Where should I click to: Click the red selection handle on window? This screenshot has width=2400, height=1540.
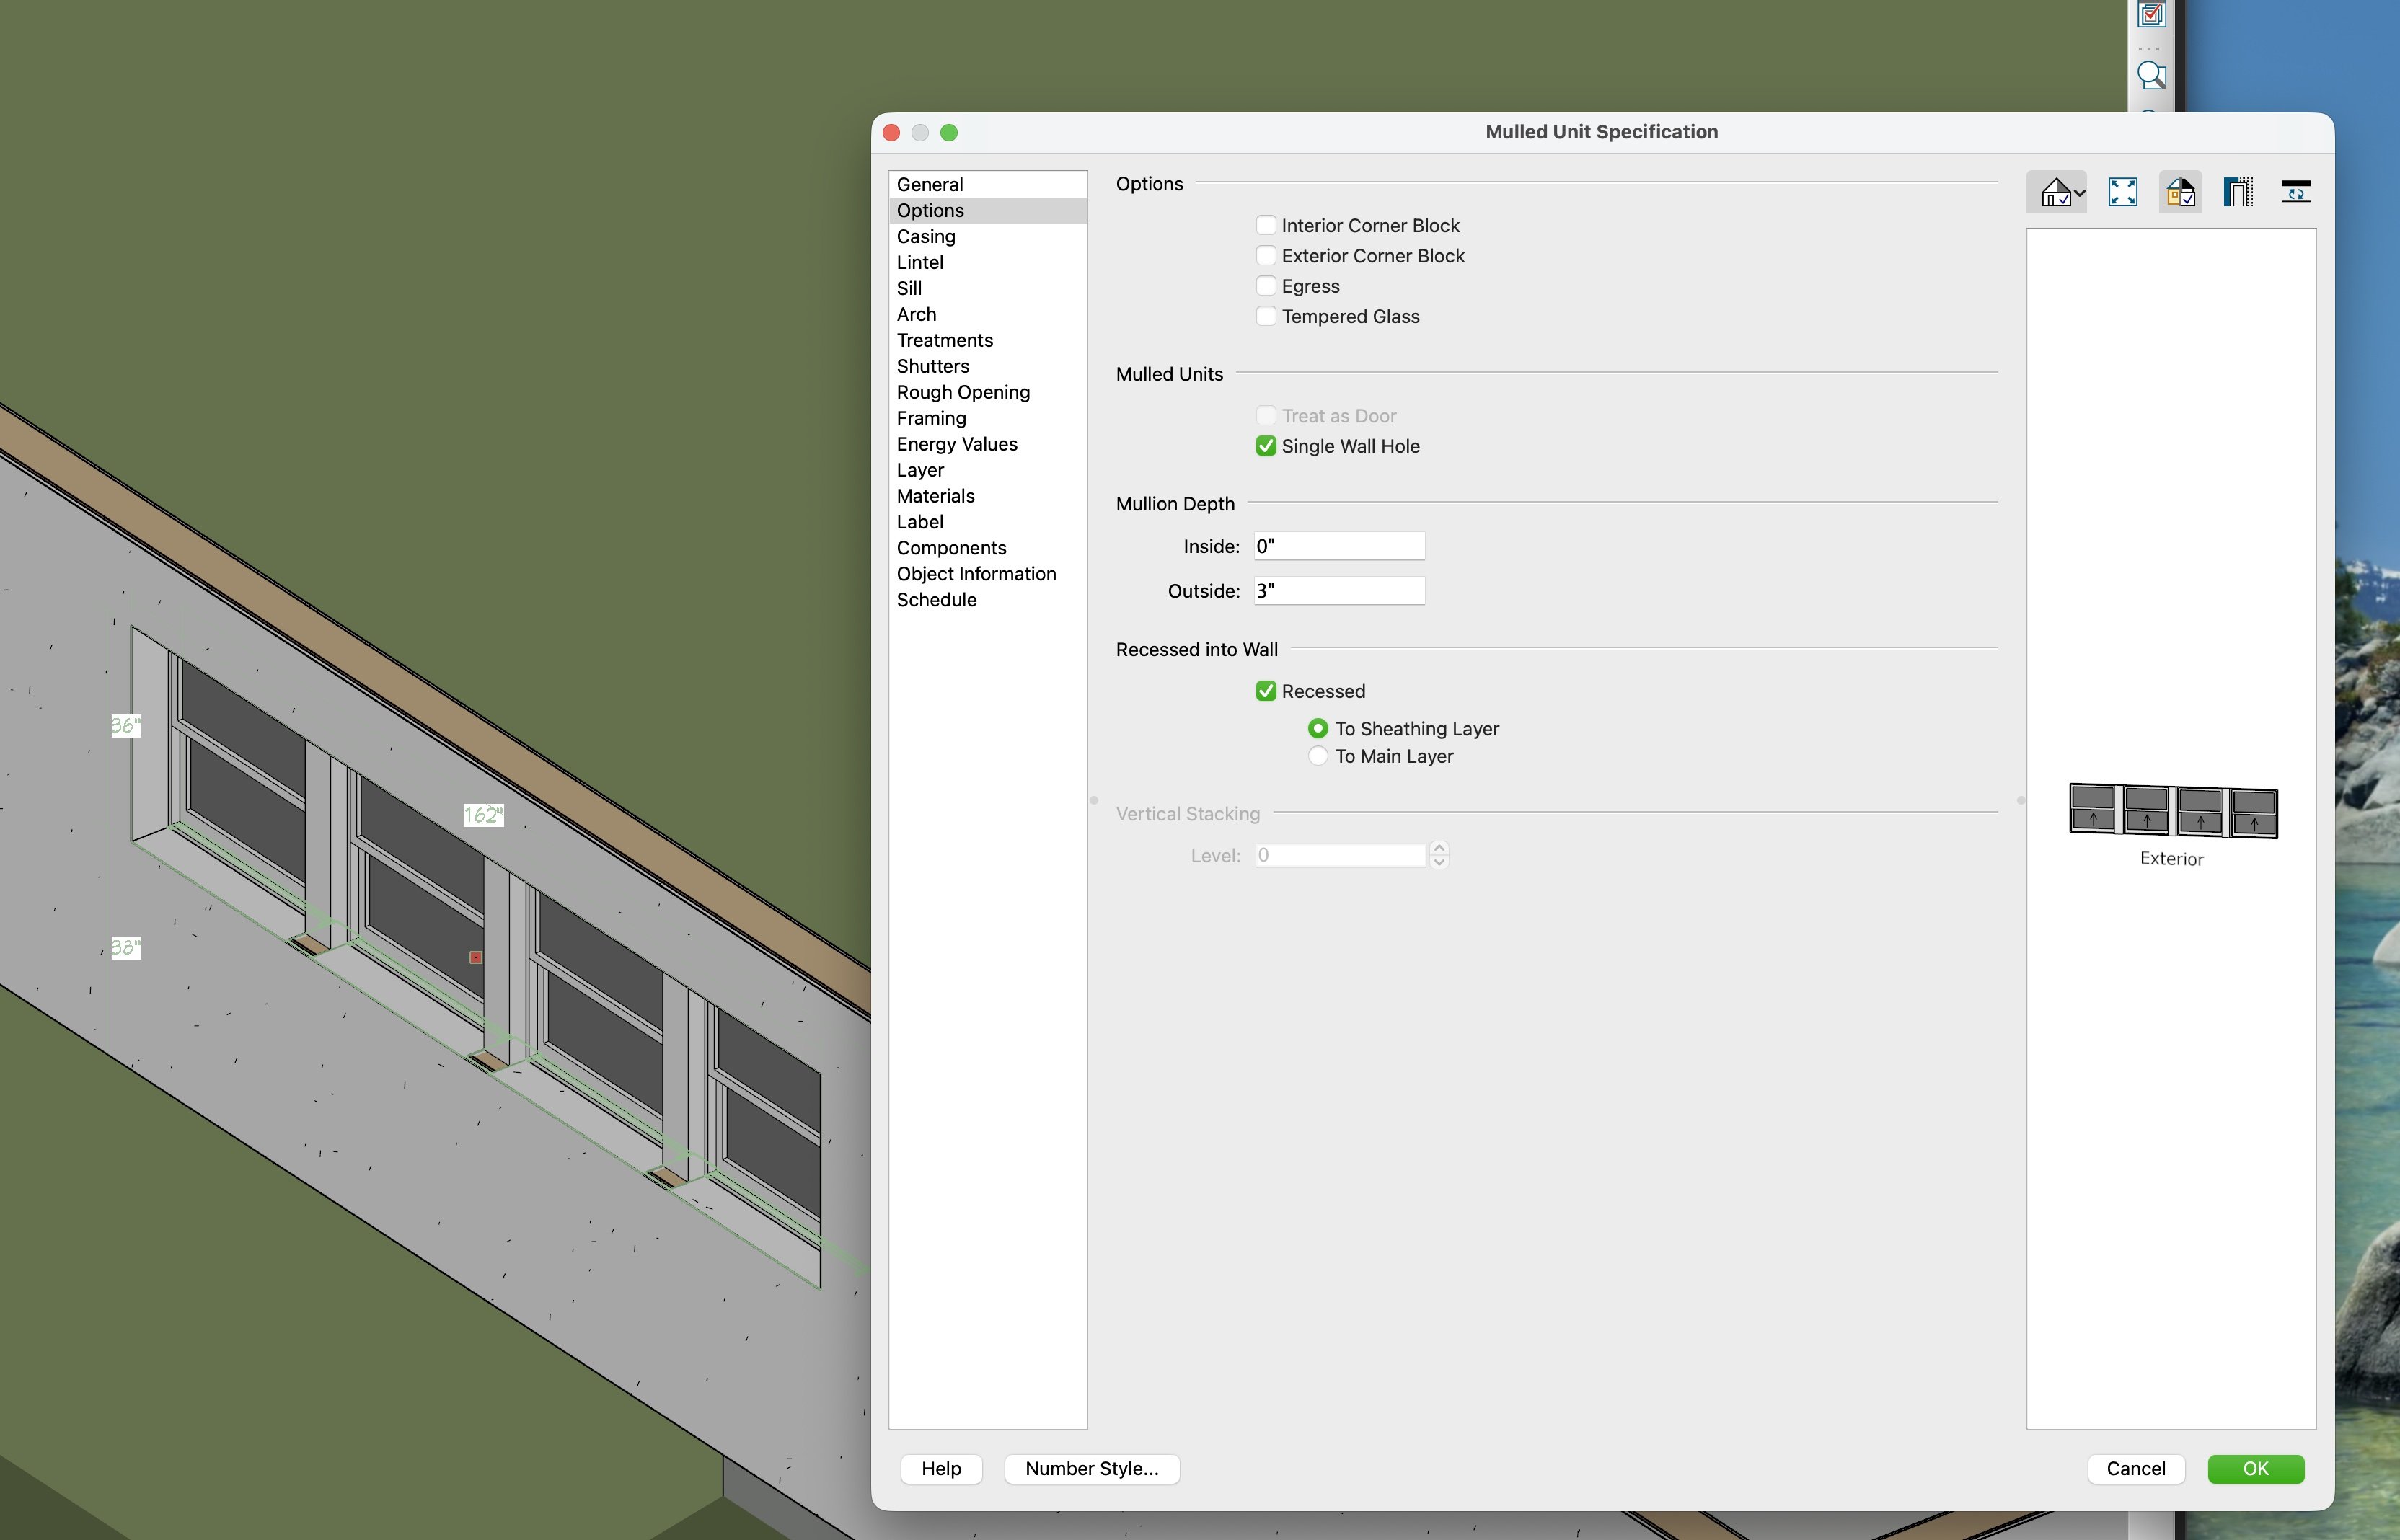pos(476,958)
